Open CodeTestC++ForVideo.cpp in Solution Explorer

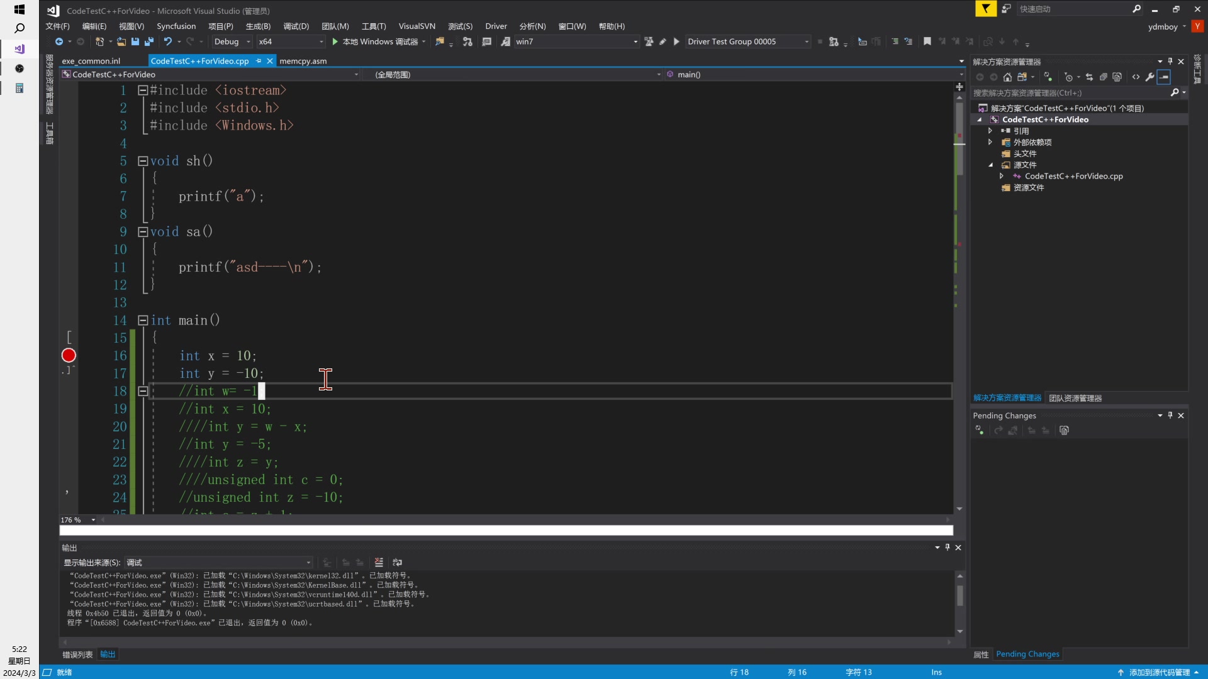(1073, 177)
